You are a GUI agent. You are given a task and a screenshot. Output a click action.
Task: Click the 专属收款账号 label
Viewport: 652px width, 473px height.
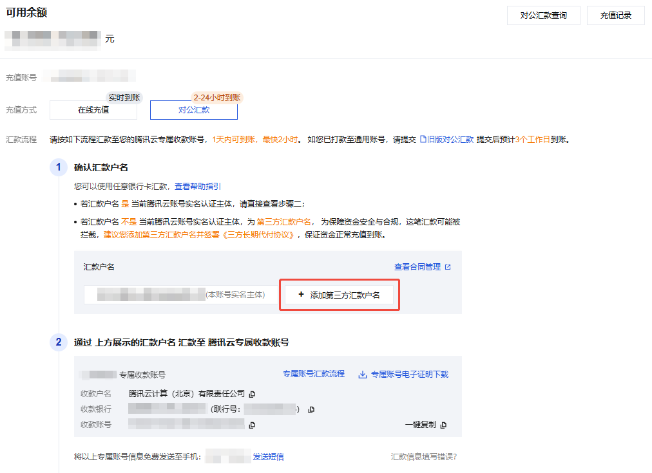[x=142, y=375]
